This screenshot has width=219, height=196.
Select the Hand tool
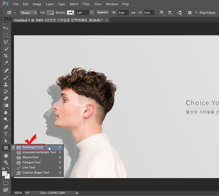coord(6,156)
